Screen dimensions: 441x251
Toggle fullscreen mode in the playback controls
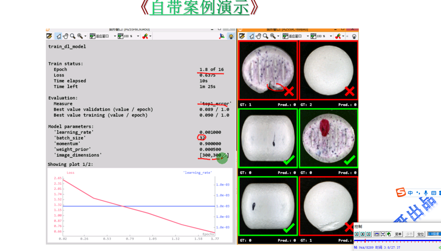pos(383,234)
